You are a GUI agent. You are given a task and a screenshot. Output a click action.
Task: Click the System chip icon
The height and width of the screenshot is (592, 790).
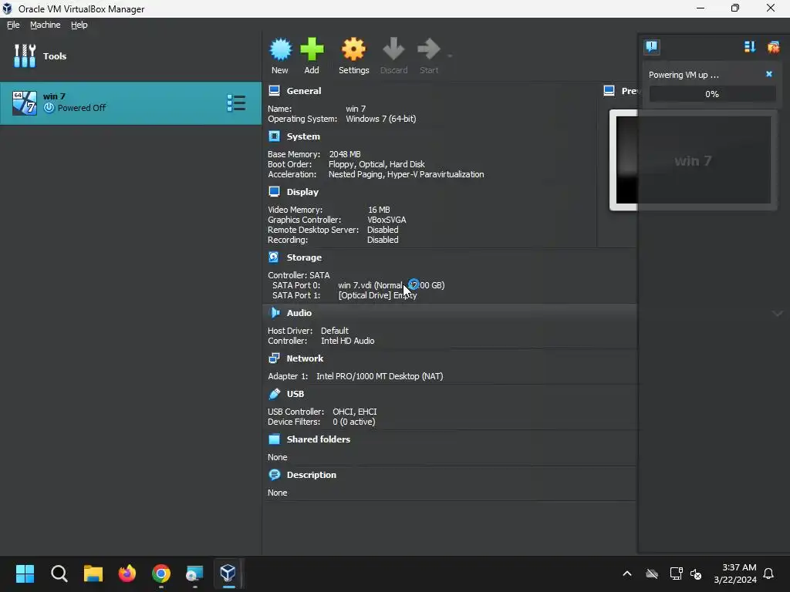point(274,136)
